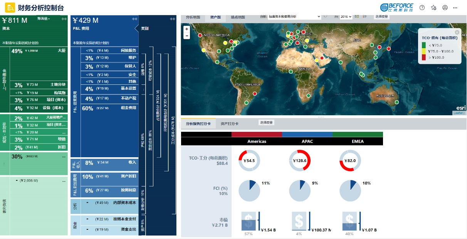Switch to the 资产图 tab
The height and width of the screenshot is (239, 467).
[x=215, y=17]
